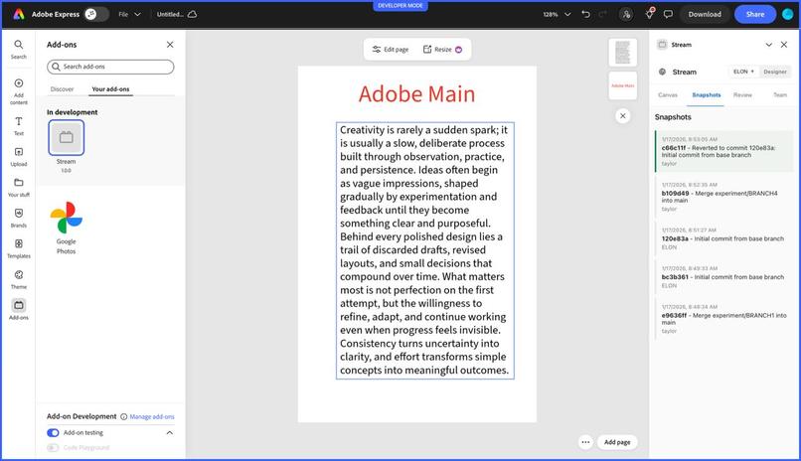Image resolution: width=801 pixels, height=461 pixels.
Task: Select the first page thumbnail
Action: pyautogui.click(x=623, y=52)
